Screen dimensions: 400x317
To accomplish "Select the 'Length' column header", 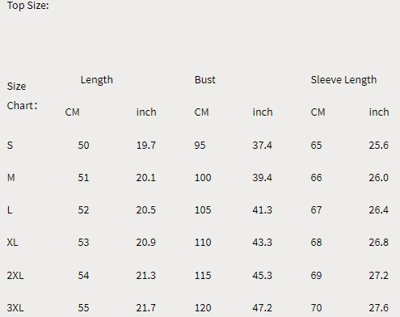I will pos(97,80).
